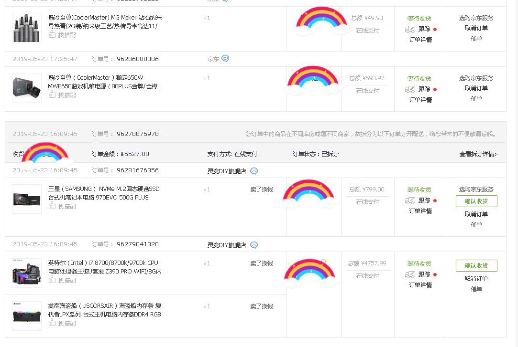Click 催单 for the thermal paste order
Viewport: 518px width, 347px height.
point(476,39)
